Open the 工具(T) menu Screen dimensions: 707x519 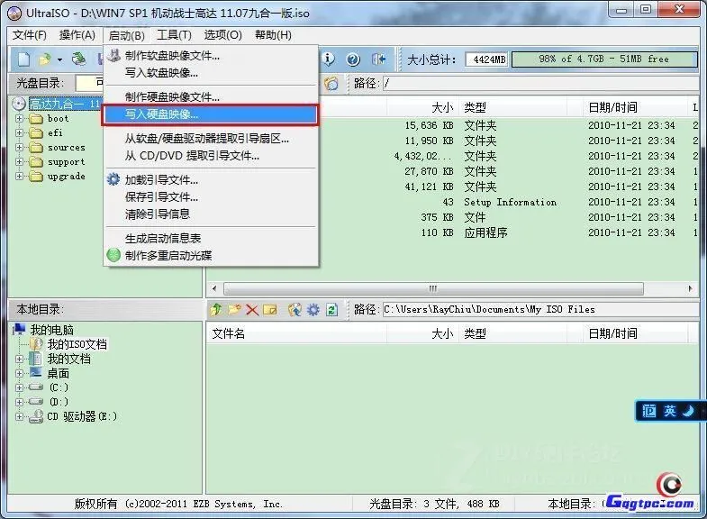(x=174, y=35)
